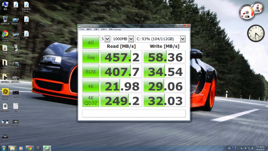Click the Seq write result 58.36
This screenshot has width=268, height=151.
[165, 57]
